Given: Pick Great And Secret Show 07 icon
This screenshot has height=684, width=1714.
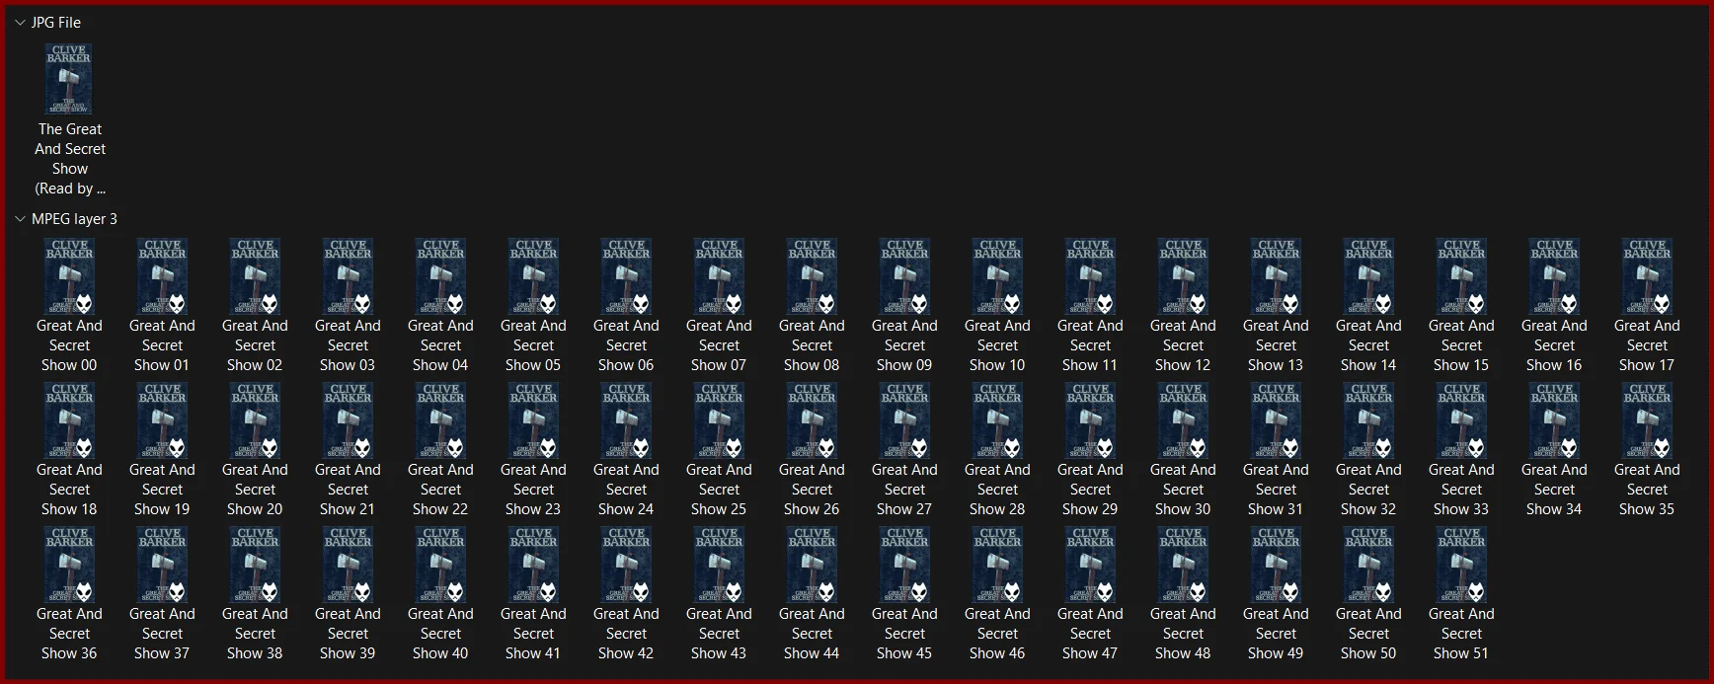Looking at the screenshot, I should [719, 276].
